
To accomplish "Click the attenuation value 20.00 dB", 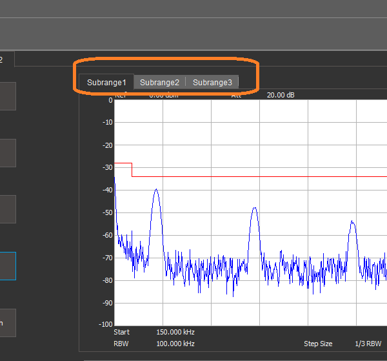I will 281,95.
